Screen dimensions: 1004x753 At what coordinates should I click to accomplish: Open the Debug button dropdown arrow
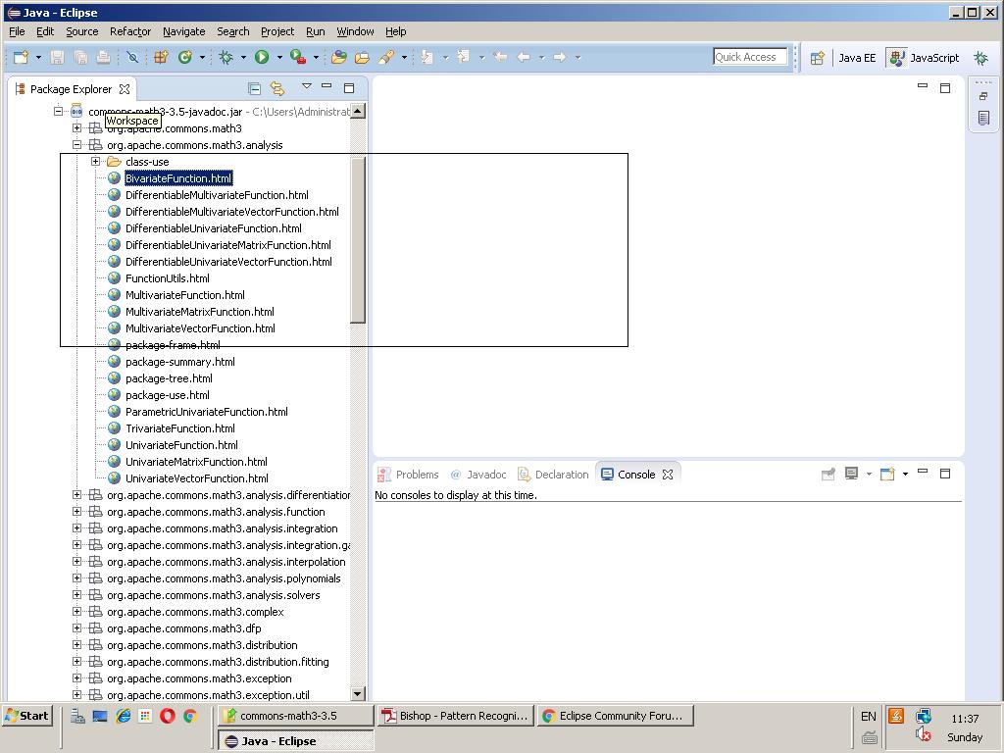tap(243, 58)
